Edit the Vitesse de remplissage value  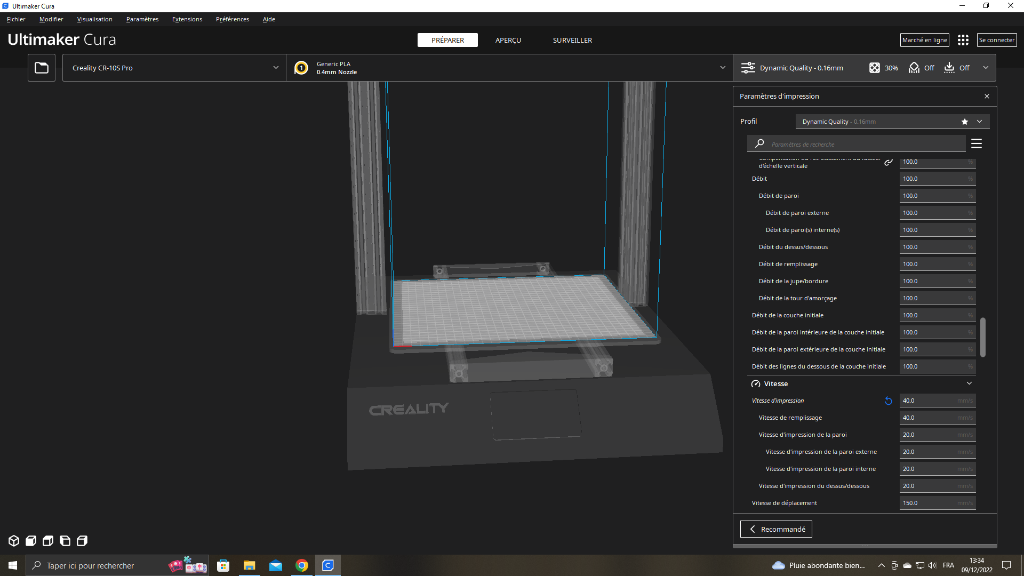tap(938, 418)
